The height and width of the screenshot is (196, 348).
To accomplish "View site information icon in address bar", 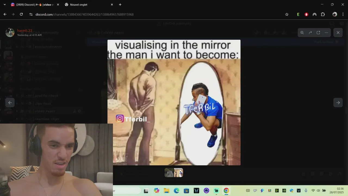I will pos(31,14).
